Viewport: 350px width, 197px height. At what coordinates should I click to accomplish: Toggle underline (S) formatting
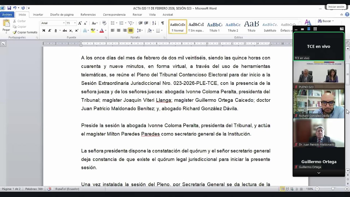click(56, 31)
